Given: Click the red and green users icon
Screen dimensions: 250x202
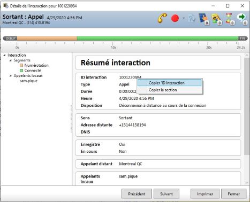Looking at the screenshot, I should click(230, 19).
